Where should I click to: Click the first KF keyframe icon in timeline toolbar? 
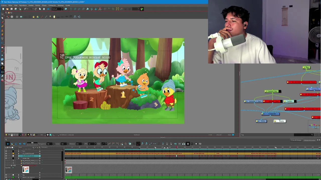142,144
